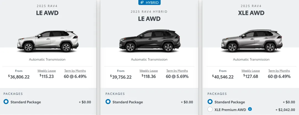Choose the XLE Premium AWD package option

(210, 109)
